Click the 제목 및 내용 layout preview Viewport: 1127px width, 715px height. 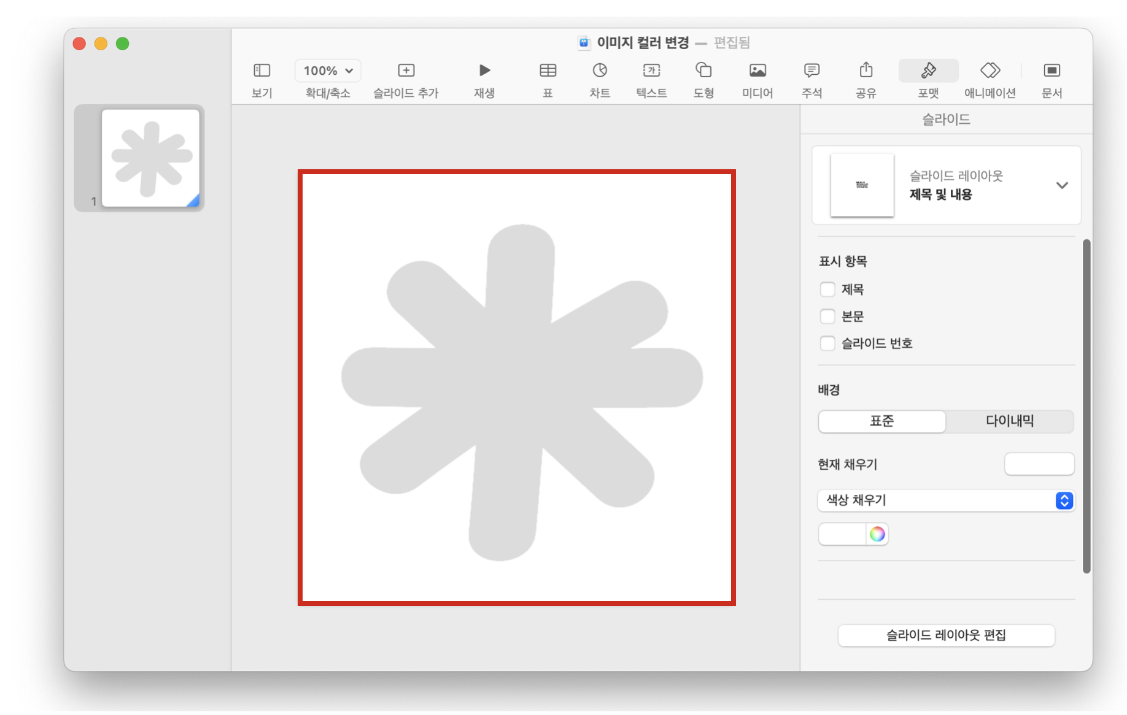tap(862, 185)
